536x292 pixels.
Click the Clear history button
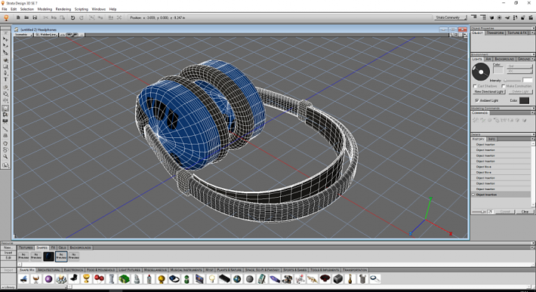pyautogui.click(x=525, y=212)
